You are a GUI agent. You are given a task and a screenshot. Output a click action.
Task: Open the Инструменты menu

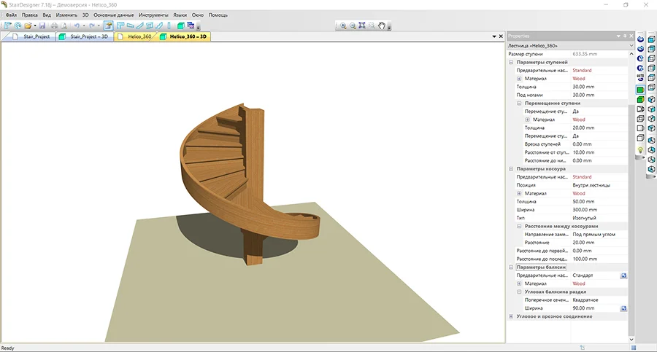(153, 15)
